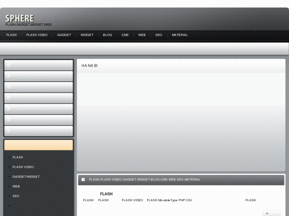Open the FLASH top navigation item

(x=12, y=35)
